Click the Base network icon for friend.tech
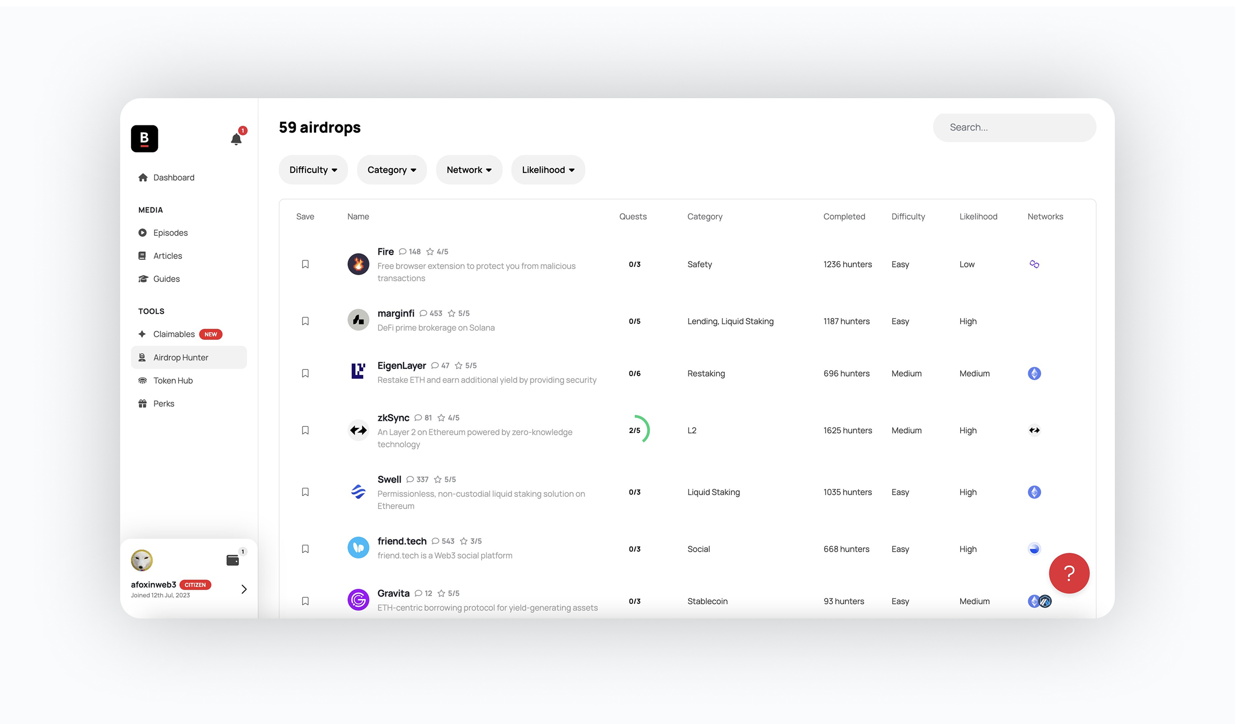The height and width of the screenshot is (724, 1235). [1034, 549]
